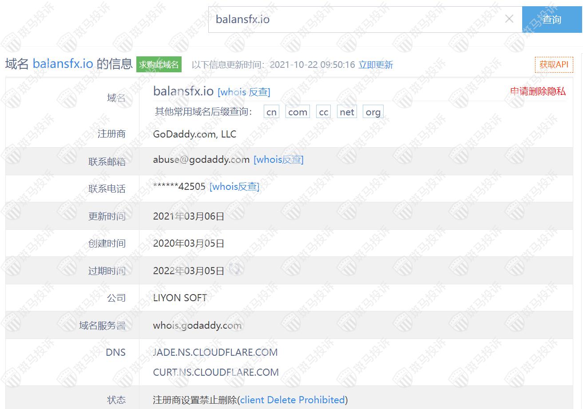This screenshot has height=409, width=583.
Task: Clear the domain search box with X
Action: click(509, 19)
